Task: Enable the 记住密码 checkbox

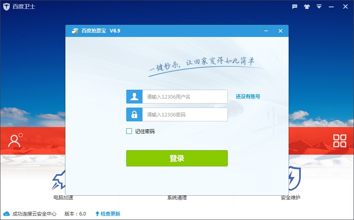Action: coord(129,131)
